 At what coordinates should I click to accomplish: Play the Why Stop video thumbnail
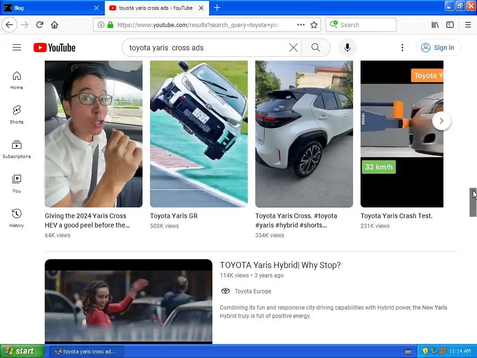pos(129,302)
